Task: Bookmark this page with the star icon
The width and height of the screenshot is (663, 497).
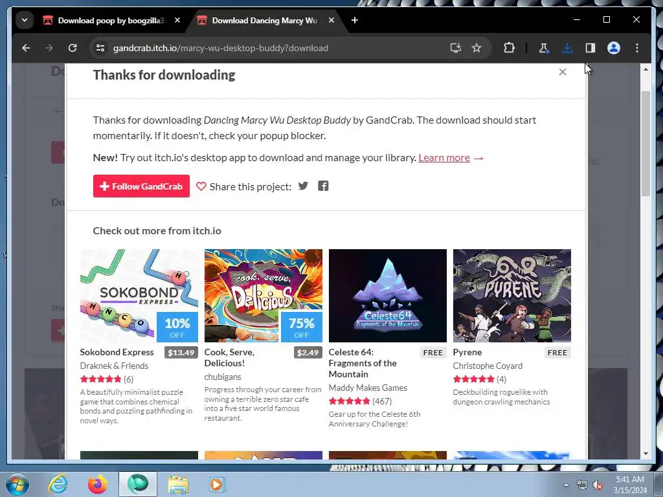Action: [x=477, y=48]
